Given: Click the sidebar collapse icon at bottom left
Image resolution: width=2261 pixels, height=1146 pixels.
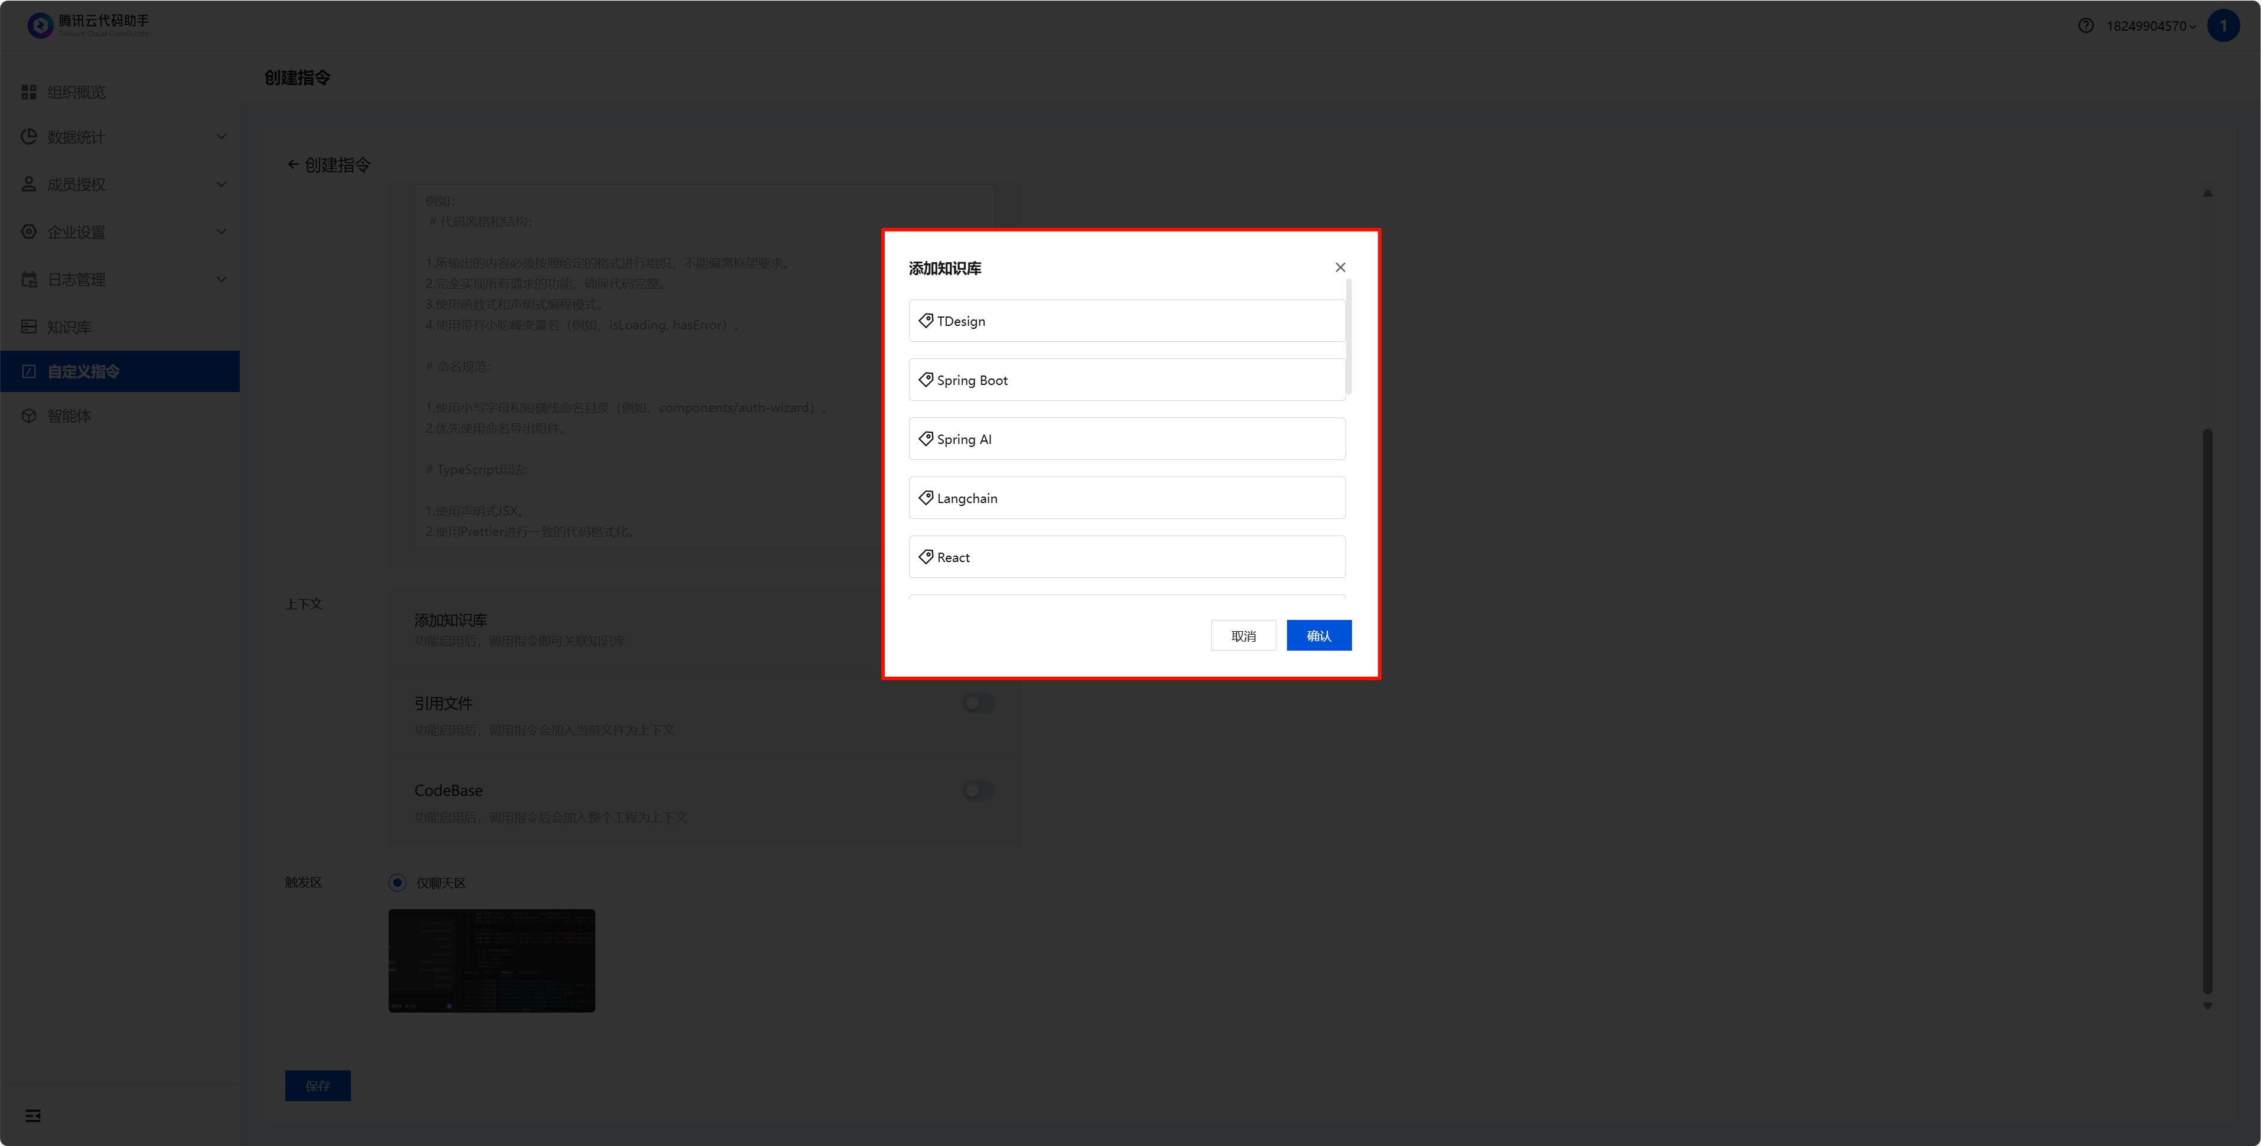Looking at the screenshot, I should [x=33, y=1115].
